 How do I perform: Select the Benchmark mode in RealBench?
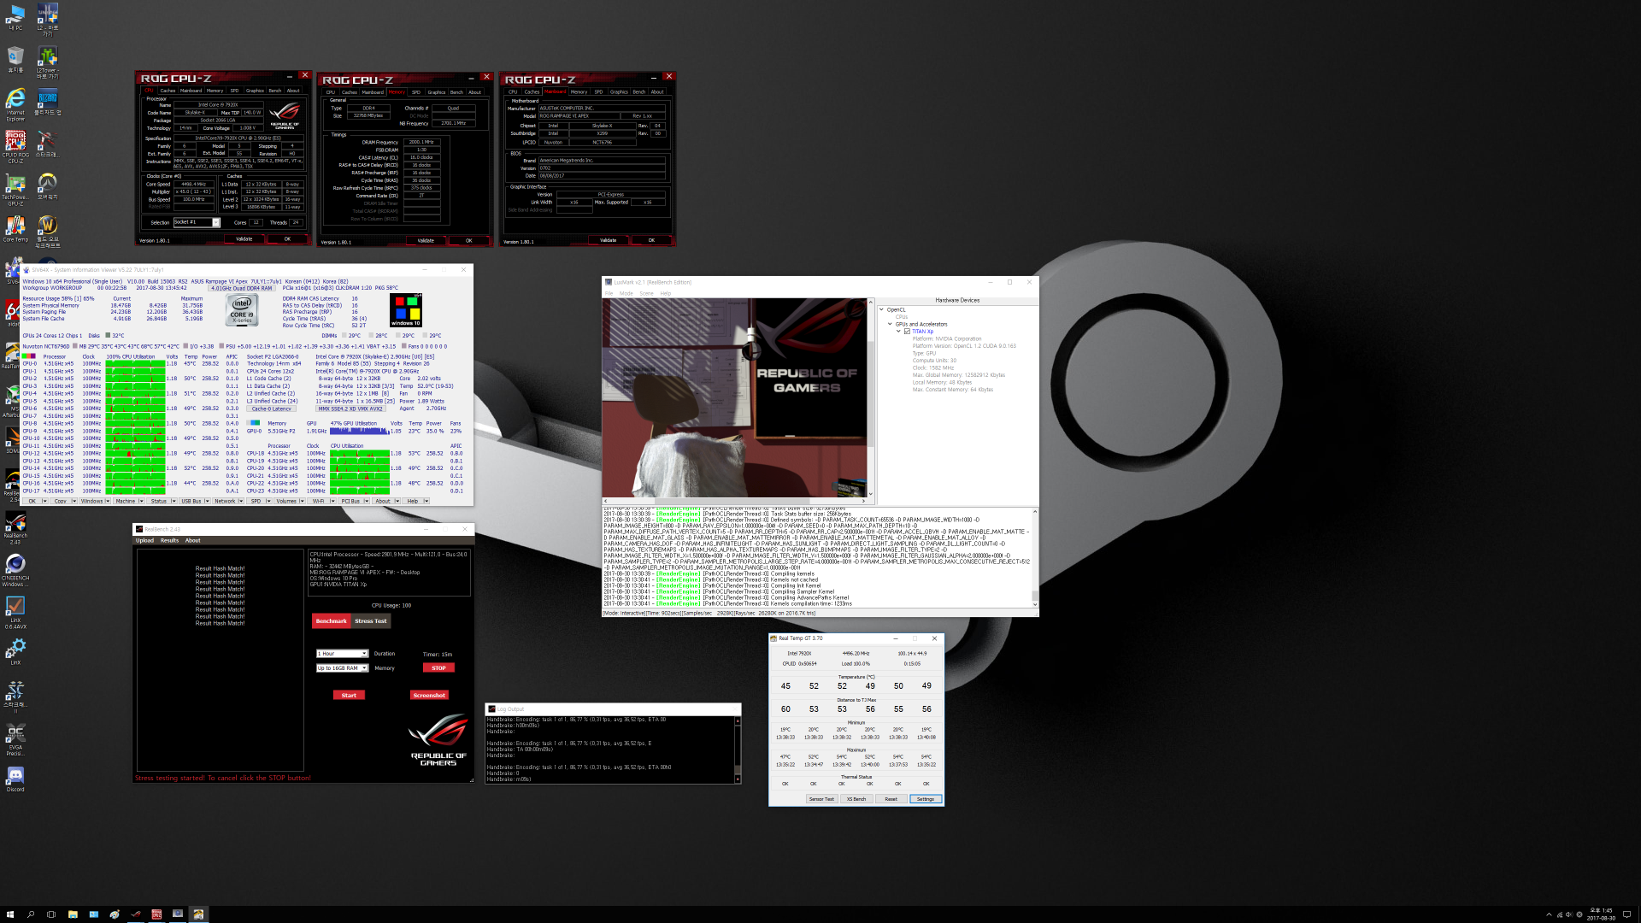[331, 621]
